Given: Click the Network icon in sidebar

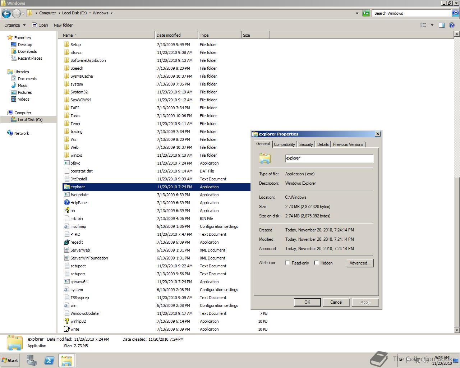Looking at the screenshot, I should coord(10,133).
